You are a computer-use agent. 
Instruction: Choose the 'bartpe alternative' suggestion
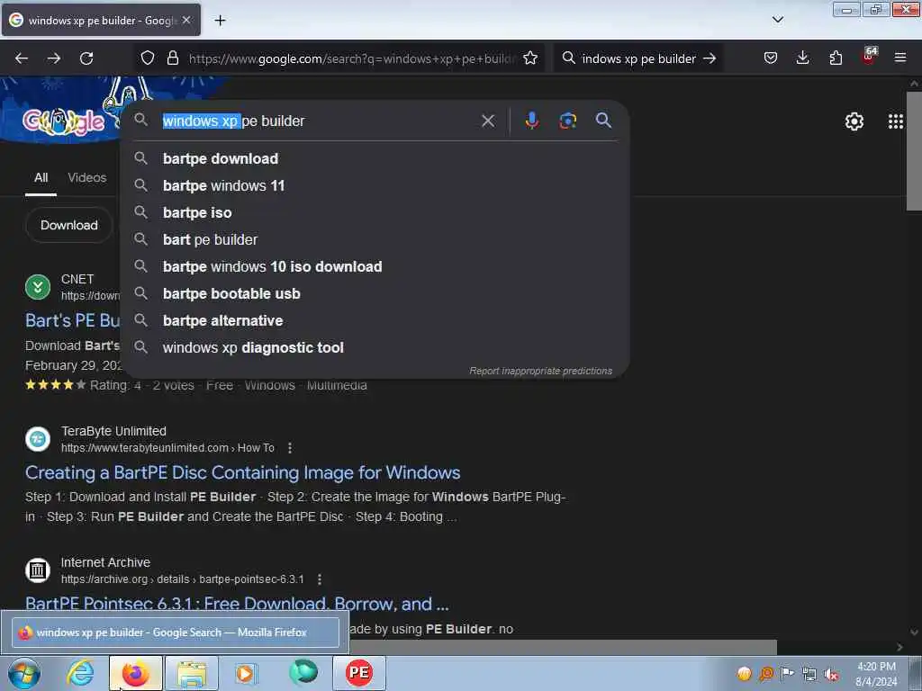click(375, 321)
